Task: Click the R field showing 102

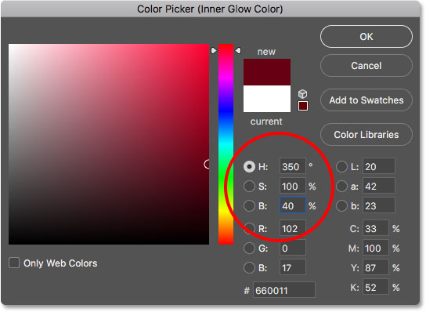Action: coord(293,228)
